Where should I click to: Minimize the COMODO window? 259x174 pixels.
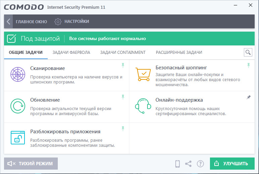tap(235, 5)
